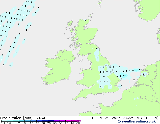This screenshot has width=160, height=124.
Task: Click the '45' legend scale label
Action: click(72, 123)
